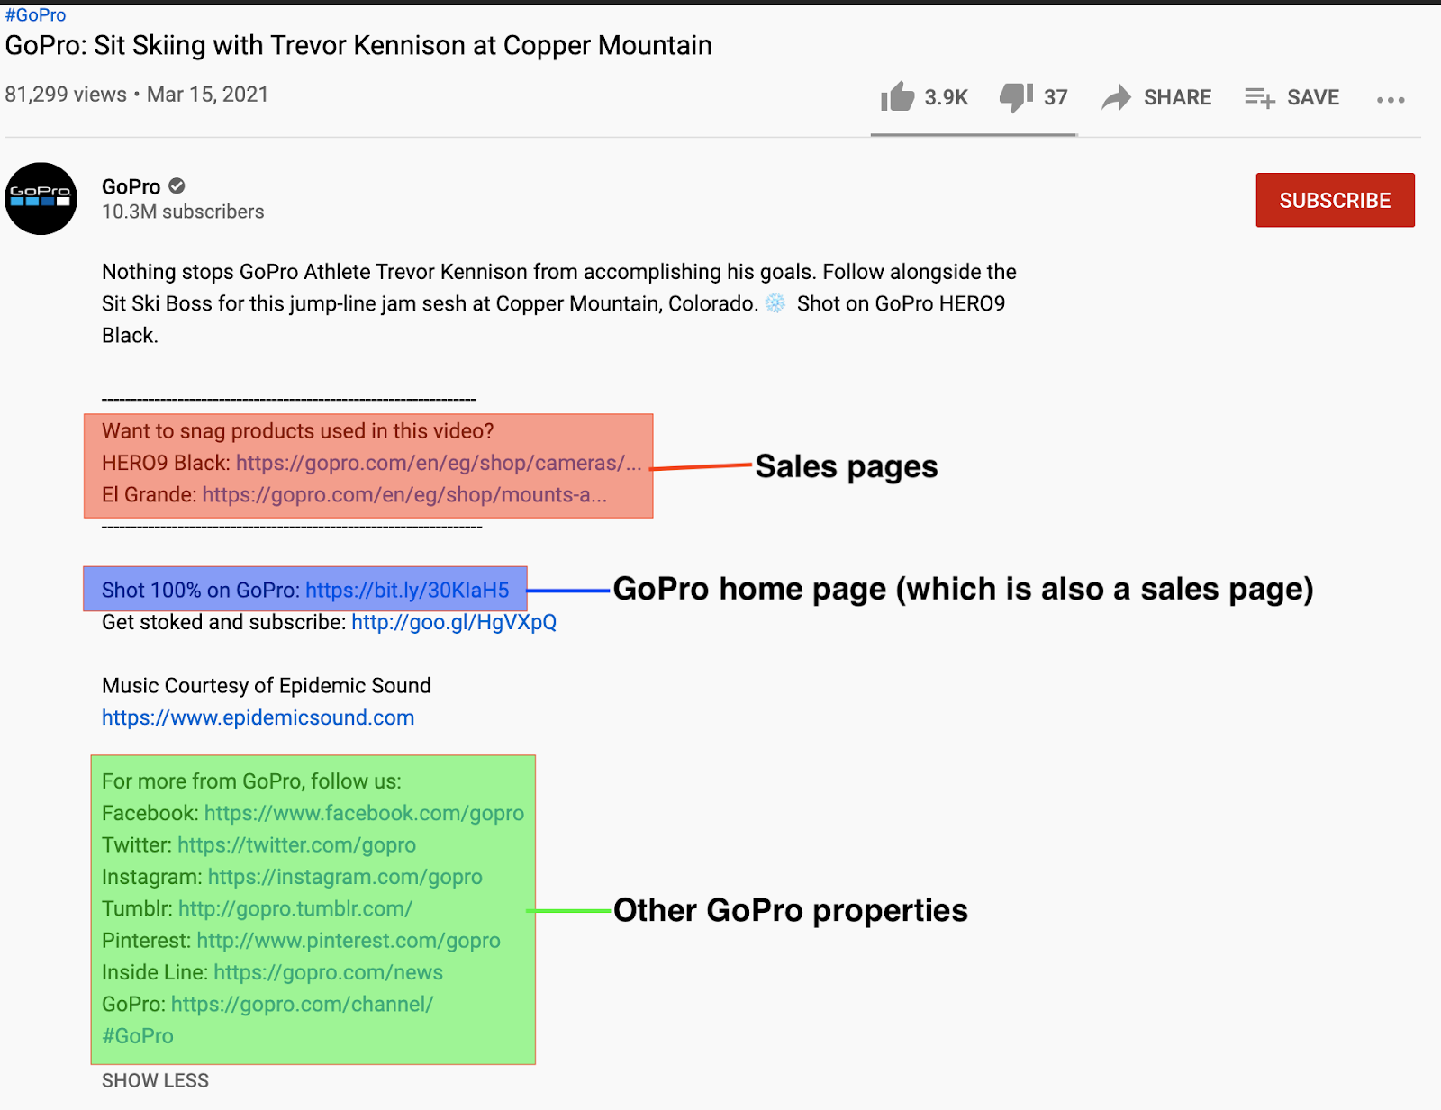1441x1110 pixels.
Task: Subscribe to the GoPro channel
Action: click(1335, 200)
